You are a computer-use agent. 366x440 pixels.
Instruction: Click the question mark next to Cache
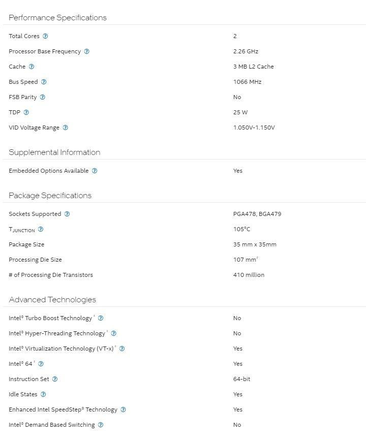[32, 67]
